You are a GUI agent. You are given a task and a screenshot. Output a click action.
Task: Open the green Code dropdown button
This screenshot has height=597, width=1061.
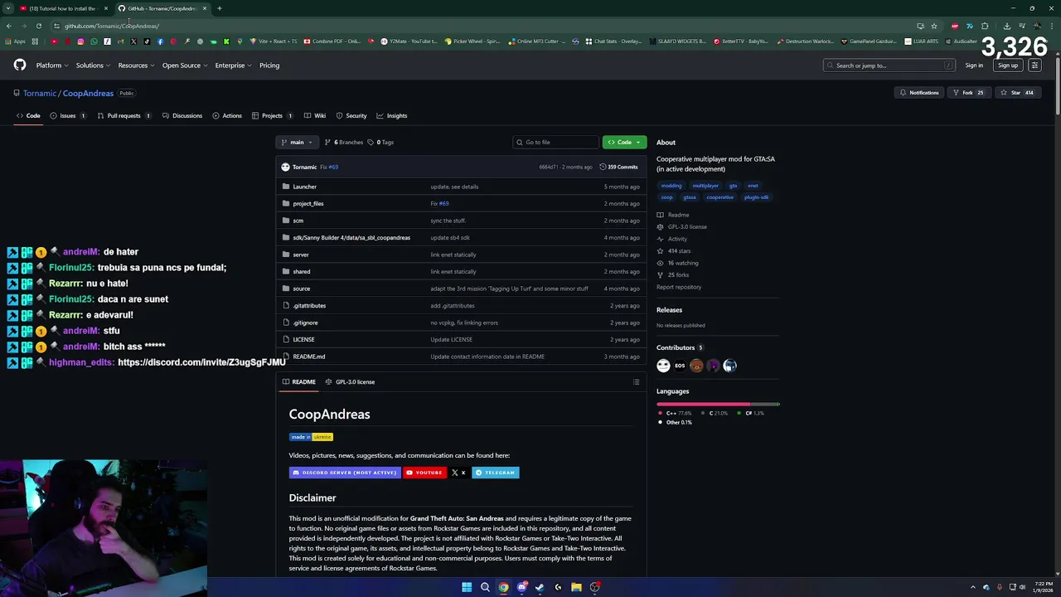coord(624,143)
